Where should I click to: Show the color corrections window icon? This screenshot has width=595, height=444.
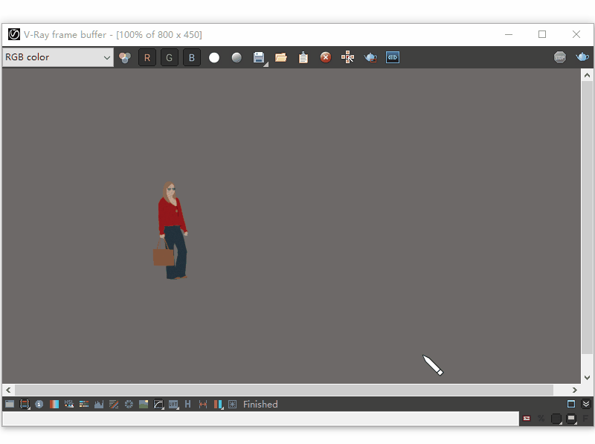(x=10, y=404)
